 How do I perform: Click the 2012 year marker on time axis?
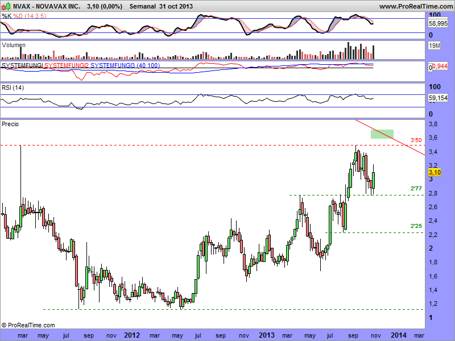pos(132,335)
